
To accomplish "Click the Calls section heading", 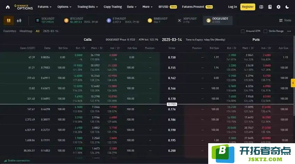I will tap(88, 40).
